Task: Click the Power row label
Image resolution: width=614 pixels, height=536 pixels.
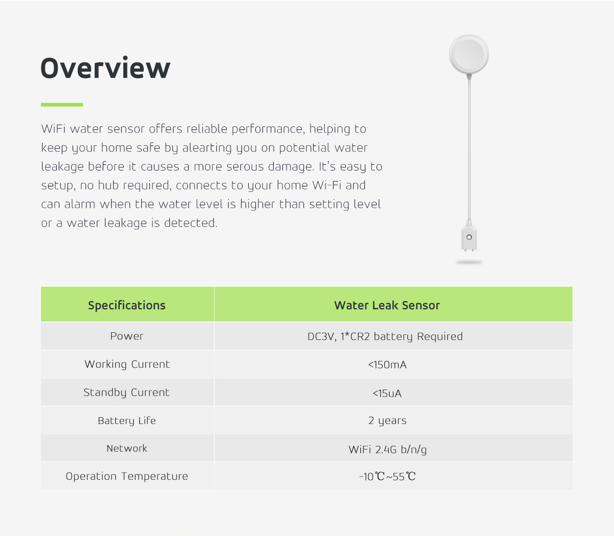Action: 127,336
